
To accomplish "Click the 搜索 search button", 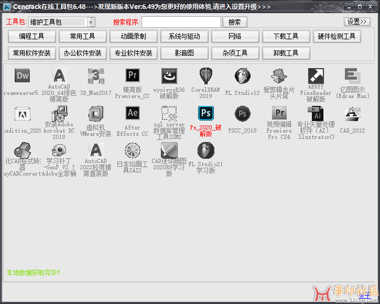I will click(x=235, y=22).
